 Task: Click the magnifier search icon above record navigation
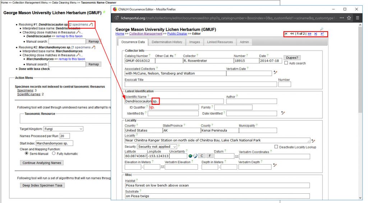(322, 29)
